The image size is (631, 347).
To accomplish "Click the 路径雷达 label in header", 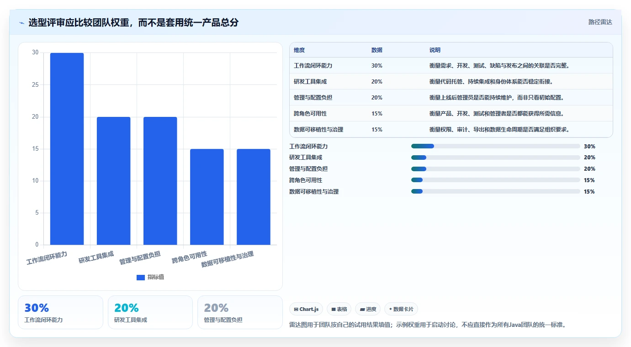I will [600, 22].
